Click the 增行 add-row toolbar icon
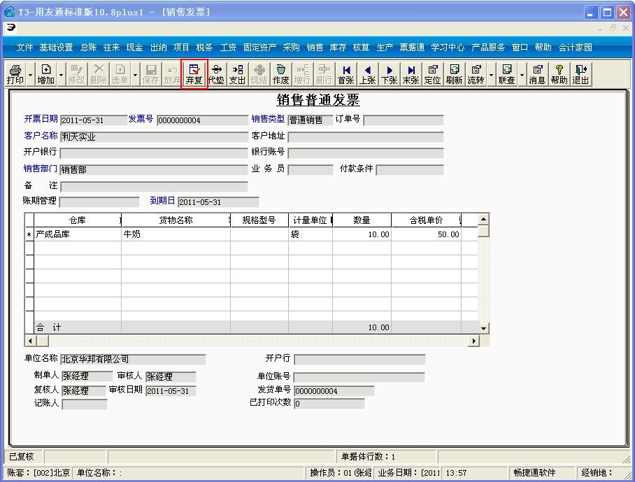The height and width of the screenshot is (482, 635). [x=302, y=74]
